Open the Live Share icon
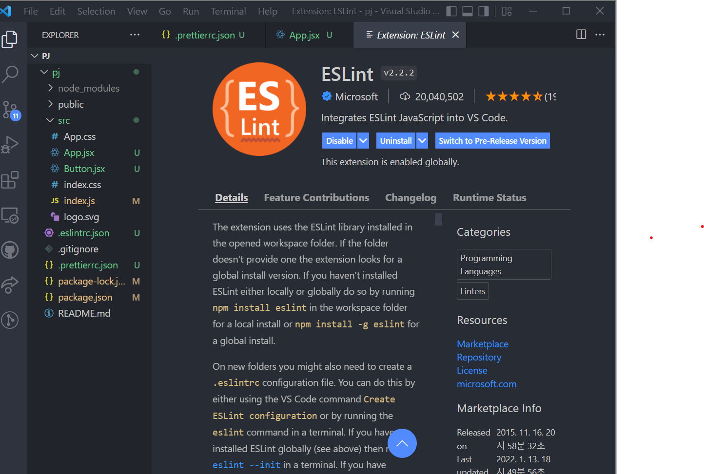Viewport: 704px width, 474px height. coord(10,285)
